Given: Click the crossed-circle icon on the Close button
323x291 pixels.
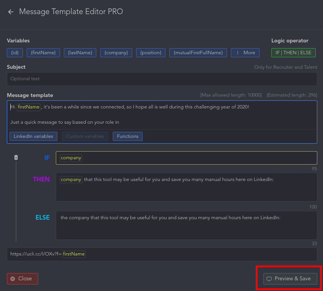Looking at the screenshot, I should click(x=13, y=279).
